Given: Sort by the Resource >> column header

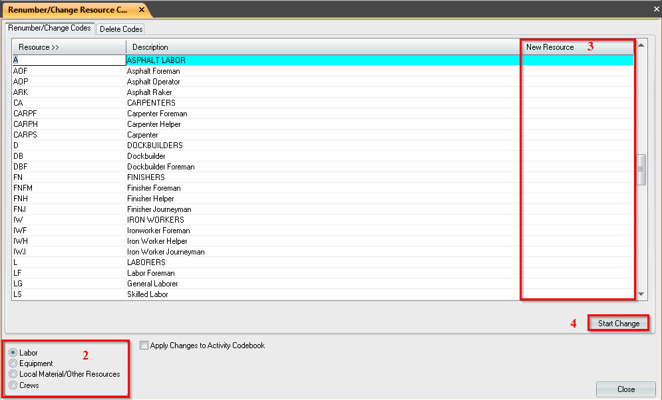Looking at the screenshot, I should point(69,47).
